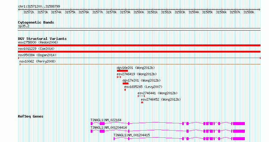Viewport: 269px width, 142px height.
Task: Click the last exon block of NM_001204415
Action: (239, 139)
